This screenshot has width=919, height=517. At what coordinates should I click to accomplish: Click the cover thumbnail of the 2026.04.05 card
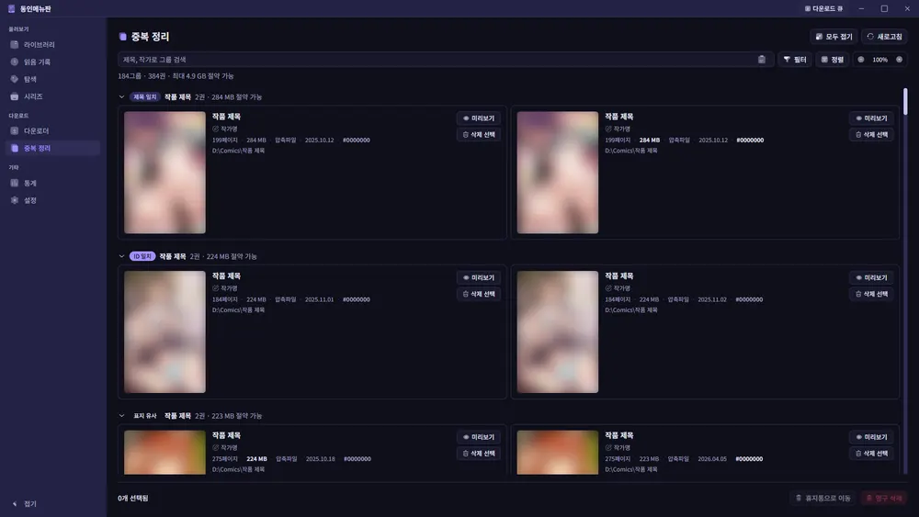558,452
